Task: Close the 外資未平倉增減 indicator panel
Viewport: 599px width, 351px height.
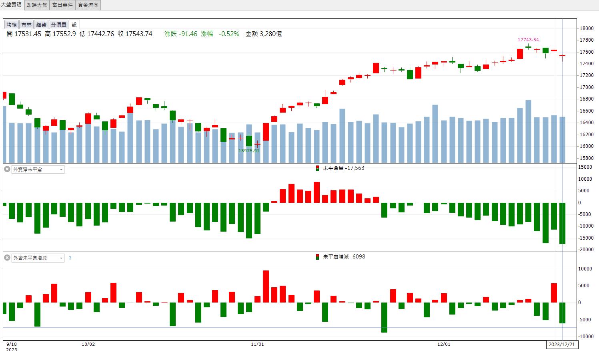Action: pos(7,258)
